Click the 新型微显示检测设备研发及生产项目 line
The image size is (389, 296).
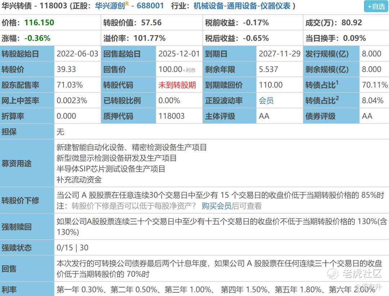coord(117,158)
